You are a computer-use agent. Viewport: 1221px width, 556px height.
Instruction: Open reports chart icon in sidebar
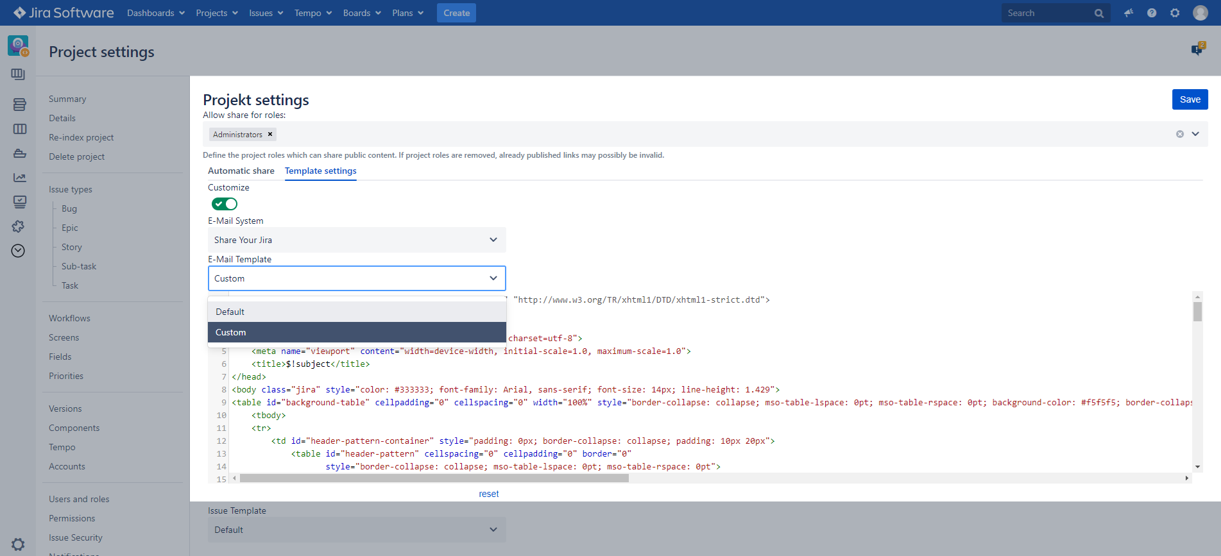(x=19, y=178)
